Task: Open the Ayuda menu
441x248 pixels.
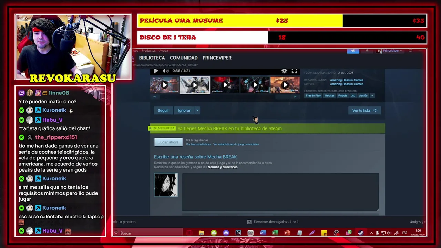Action: 163,51
